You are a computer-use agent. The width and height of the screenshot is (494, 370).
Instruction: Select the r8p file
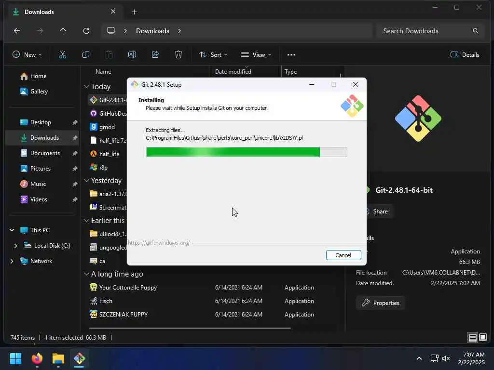coord(103,167)
